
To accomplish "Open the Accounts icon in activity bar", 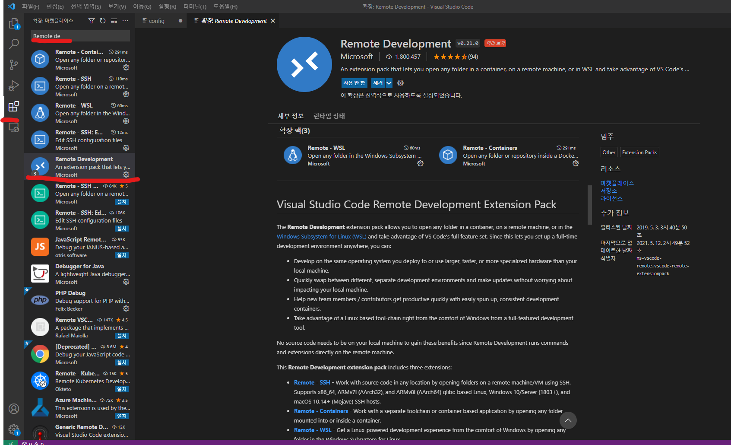I will [14, 409].
